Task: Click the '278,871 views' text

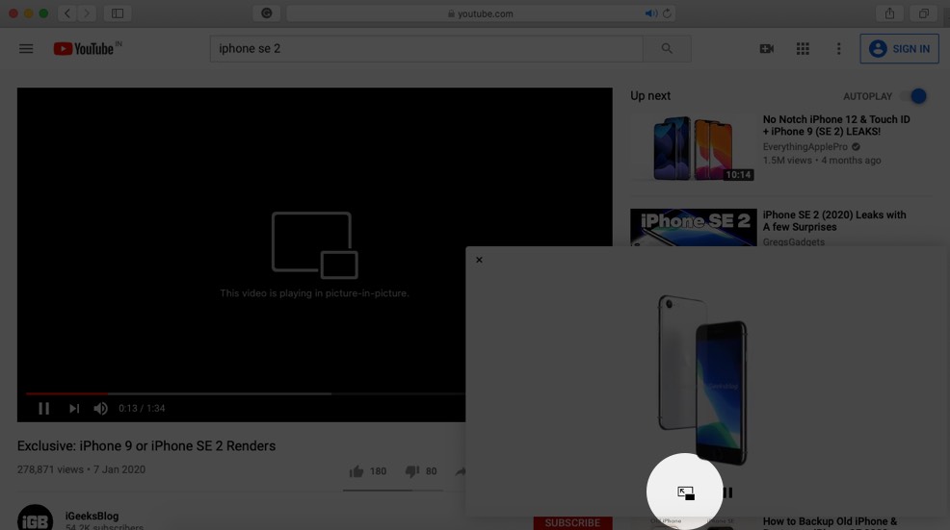Action: (x=50, y=469)
